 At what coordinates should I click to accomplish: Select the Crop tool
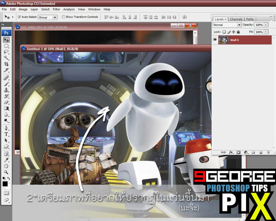click(6, 64)
